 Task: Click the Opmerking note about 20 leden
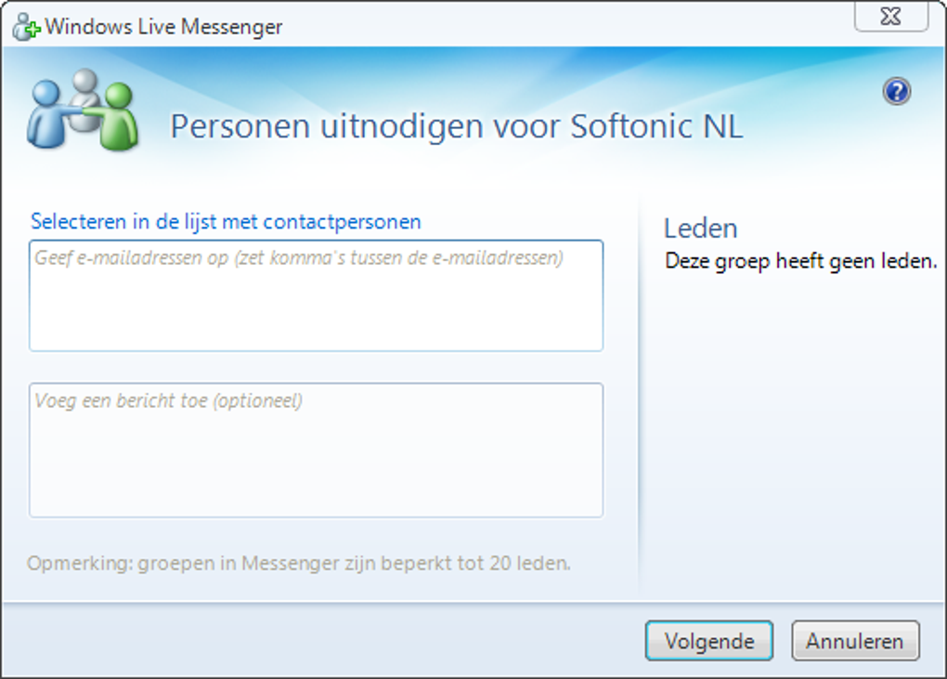click(x=298, y=563)
